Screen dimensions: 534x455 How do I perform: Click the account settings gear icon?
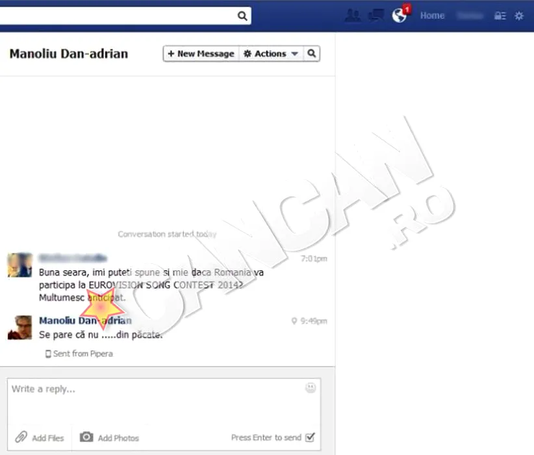click(x=518, y=16)
